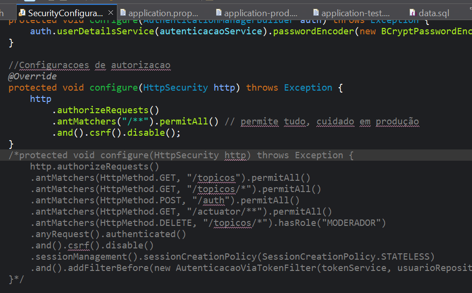472x293 pixels.
Task: Click the 'permite tudo, cuidado em produção' comment
Action: (x=322, y=122)
